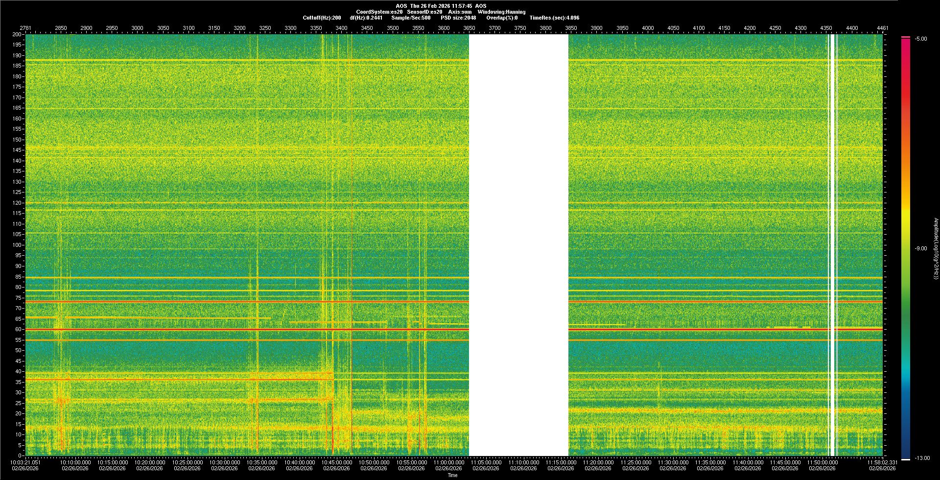Click the 3650 marker on the top axis

469,28
